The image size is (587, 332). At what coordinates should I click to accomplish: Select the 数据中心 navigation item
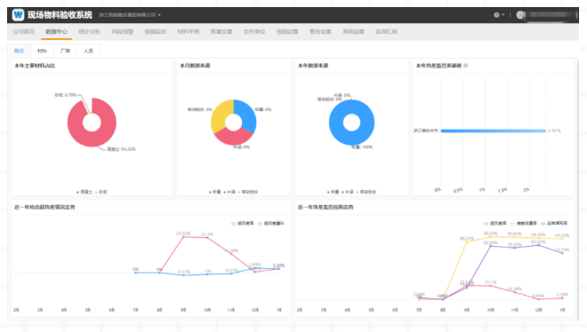coord(57,31)
